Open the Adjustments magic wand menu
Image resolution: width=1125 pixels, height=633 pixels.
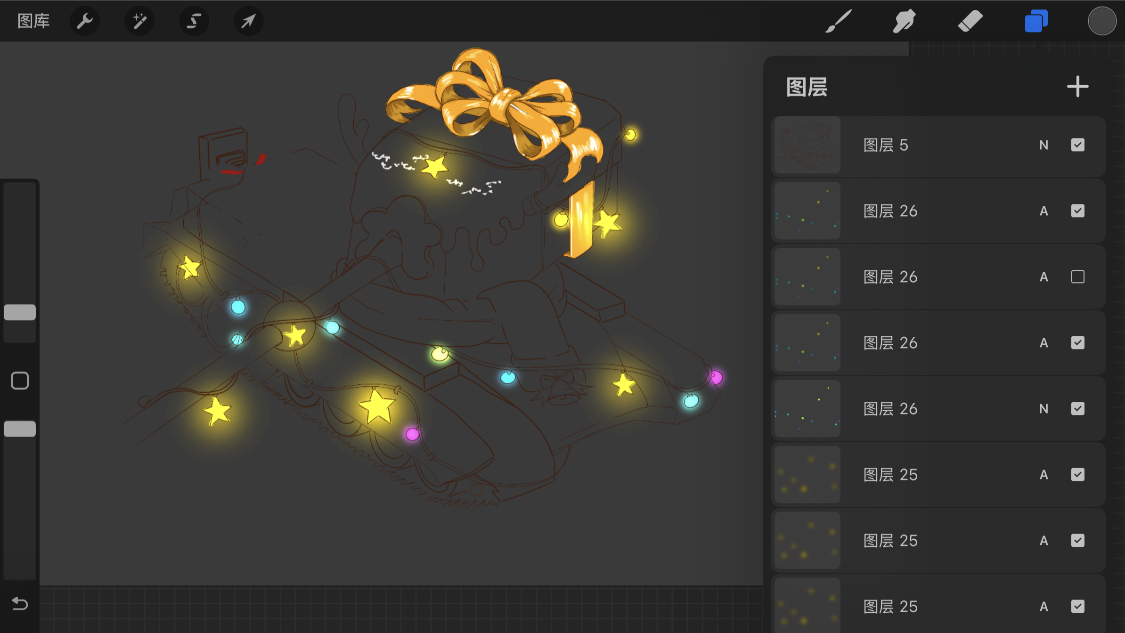tap(139, 21)
